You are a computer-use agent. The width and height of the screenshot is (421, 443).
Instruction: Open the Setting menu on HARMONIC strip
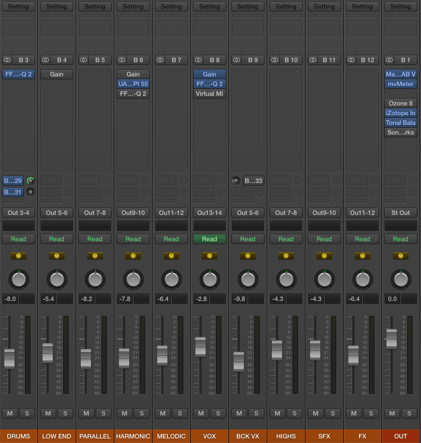(x=133, y=7)
